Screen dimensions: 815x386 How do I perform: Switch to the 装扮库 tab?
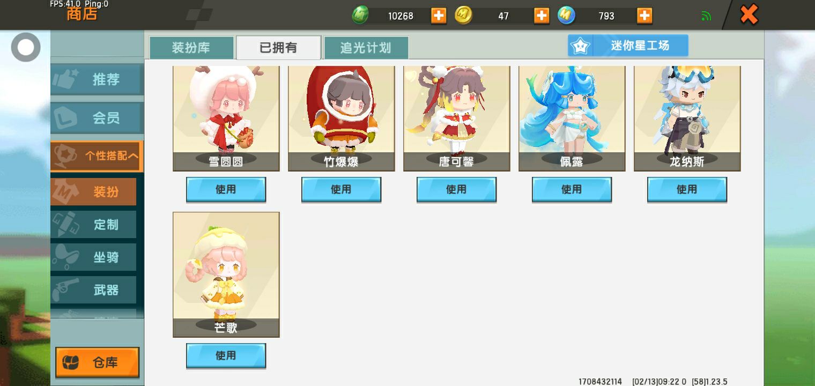click(x=191, y=48)
